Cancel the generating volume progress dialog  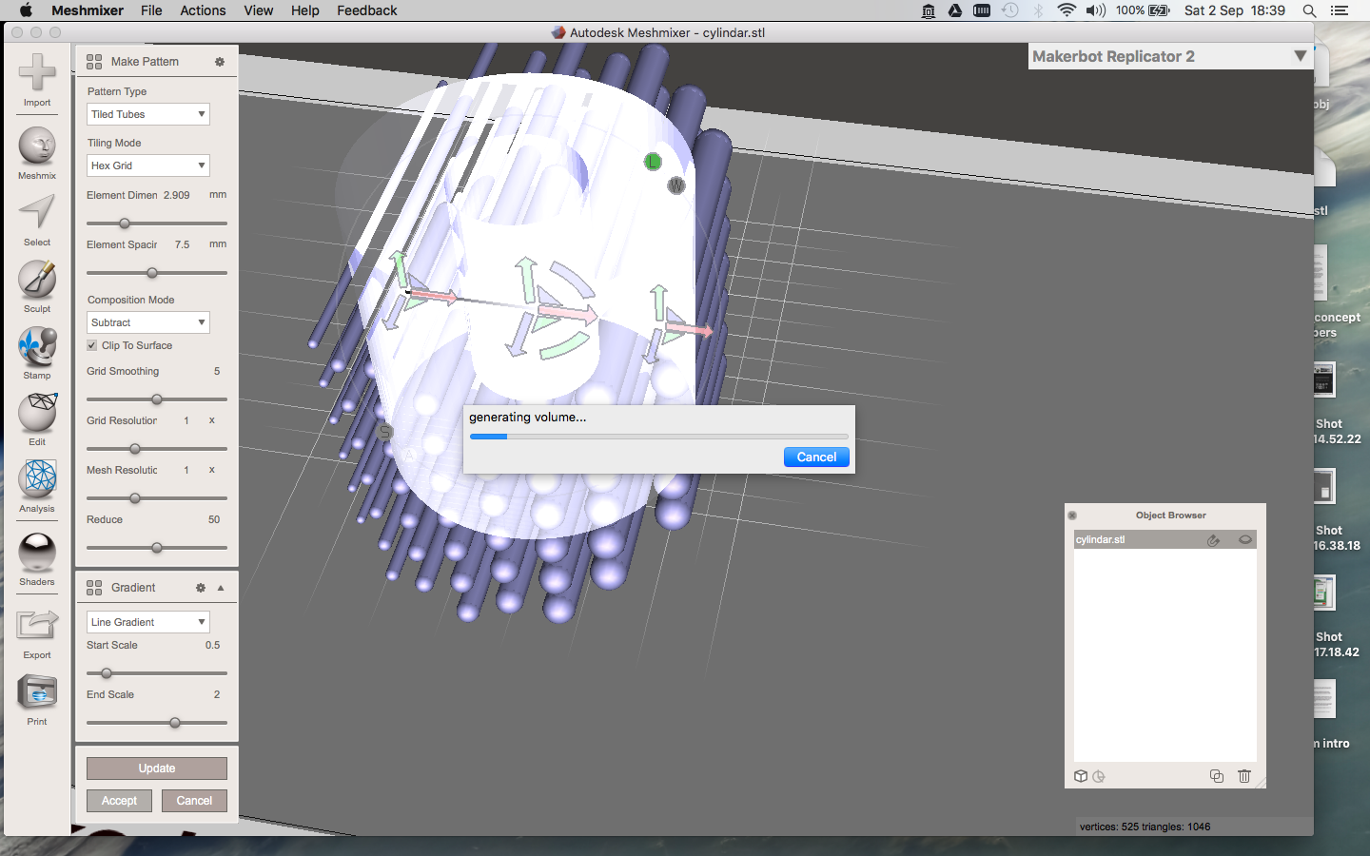816,457
